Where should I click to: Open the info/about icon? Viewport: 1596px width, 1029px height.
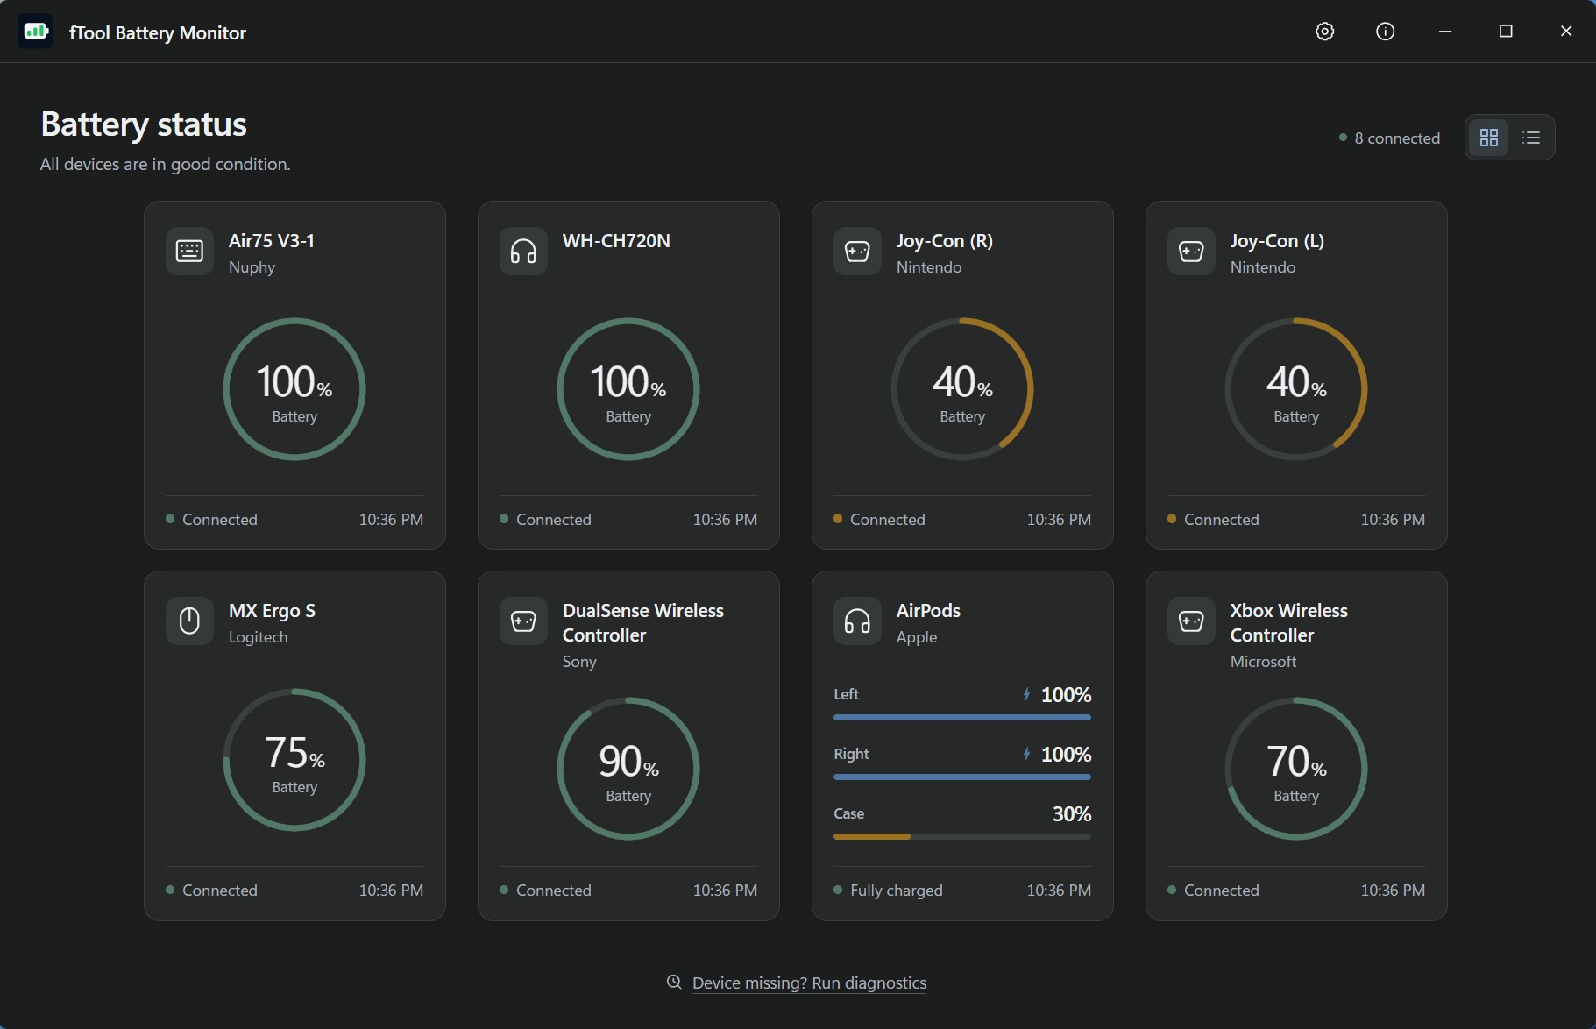pos(1385,32)
